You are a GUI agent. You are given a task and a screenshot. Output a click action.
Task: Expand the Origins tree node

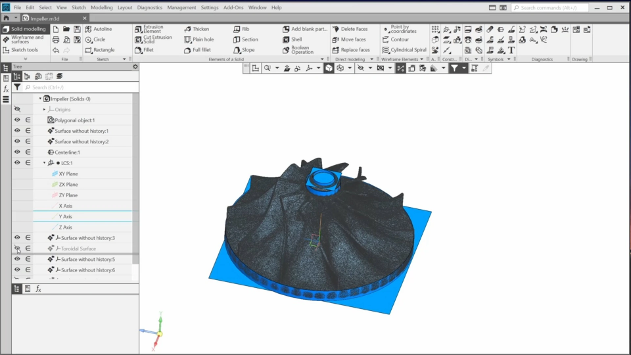(45, 109)
